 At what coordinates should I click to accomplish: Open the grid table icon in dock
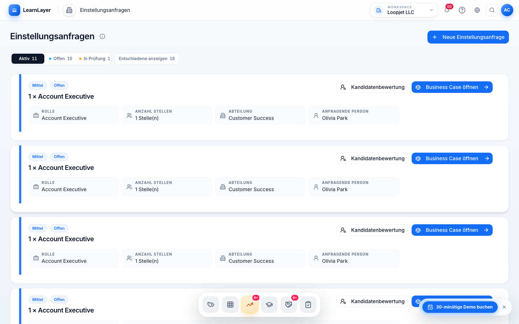pyautogui.click(x=230, y=305)
